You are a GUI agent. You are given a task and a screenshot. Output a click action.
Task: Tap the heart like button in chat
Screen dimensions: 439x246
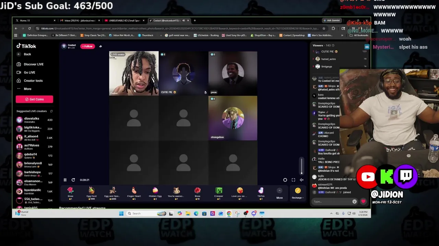tap(364, 202)
